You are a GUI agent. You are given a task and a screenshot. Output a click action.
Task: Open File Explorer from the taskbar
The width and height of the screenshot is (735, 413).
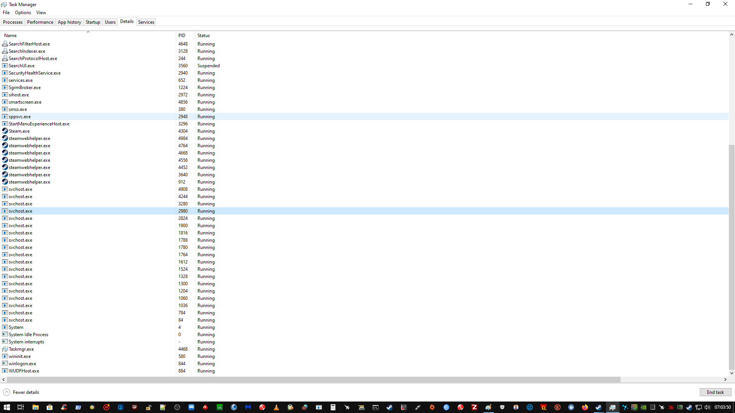[x=35, y=407]
